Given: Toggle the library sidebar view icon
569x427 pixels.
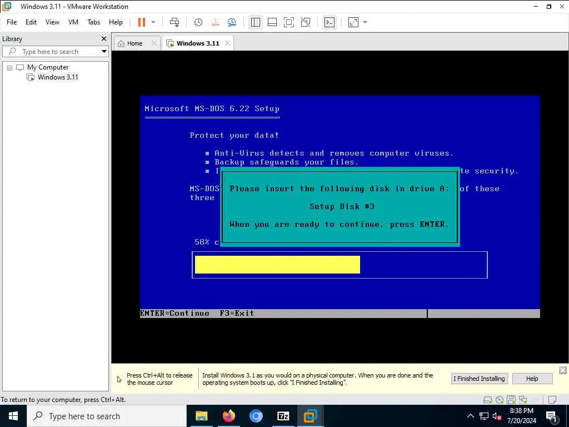Looking at the screenshot, I should pos(256,22).
